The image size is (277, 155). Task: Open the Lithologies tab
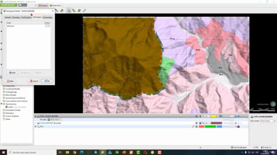[37, 17]
